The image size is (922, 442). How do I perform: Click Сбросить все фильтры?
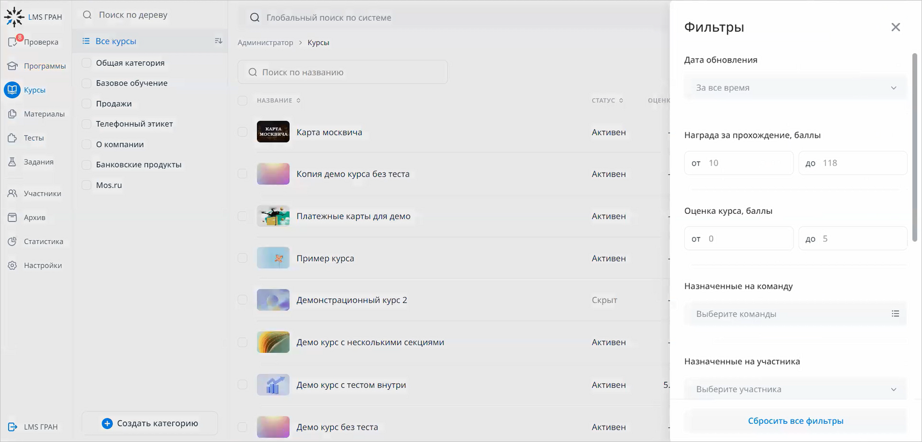click(795, 421)
